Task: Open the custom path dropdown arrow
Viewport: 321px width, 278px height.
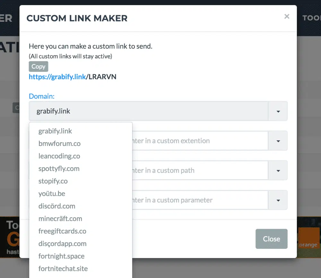Action: (278, 171)
